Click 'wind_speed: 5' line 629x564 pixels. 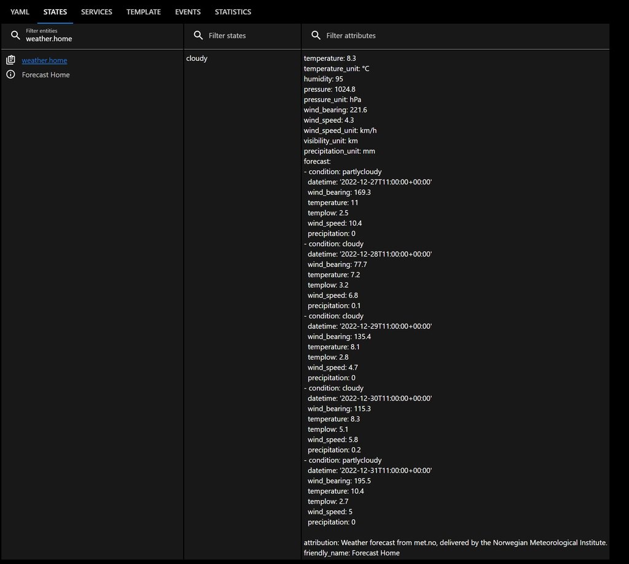click(x=330, y=512)
